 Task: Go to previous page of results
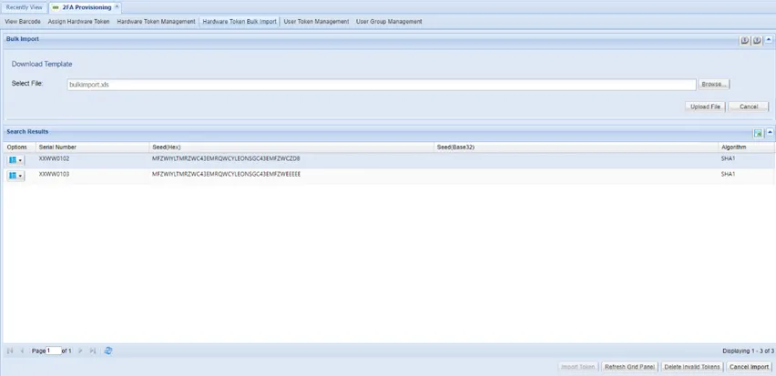point(22,351)
